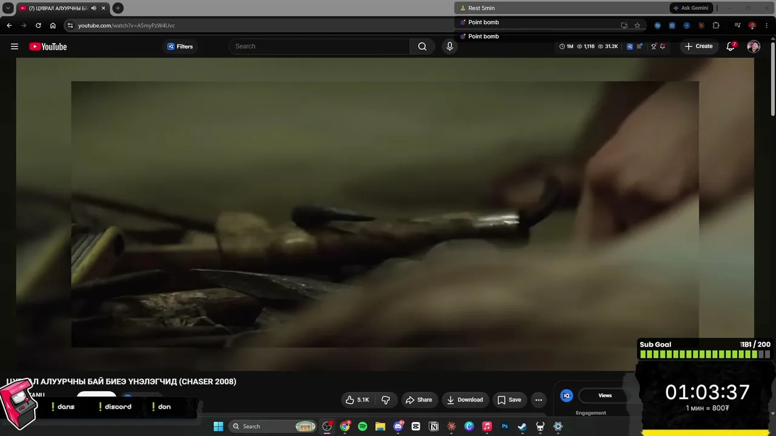Click the Share button

419,400
